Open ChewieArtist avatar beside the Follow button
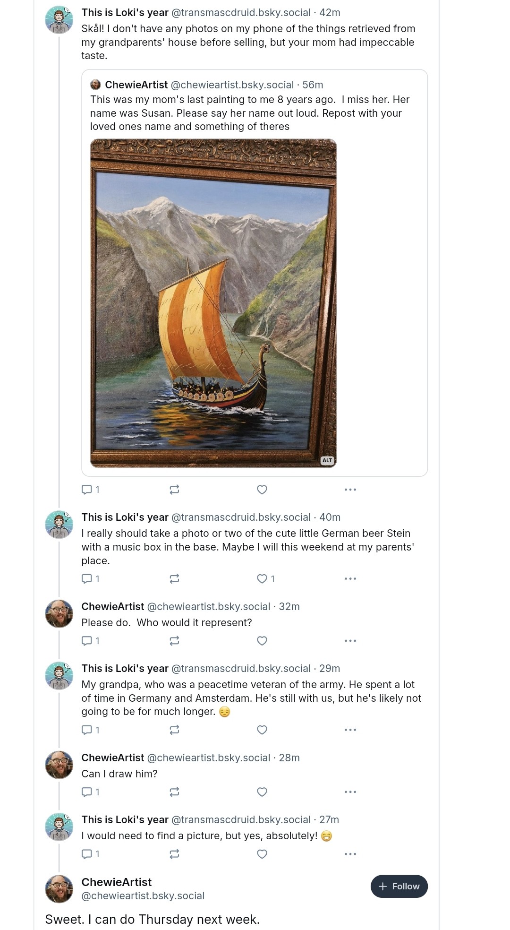Screen dimensions: 510x930 [x=59, y=888]
